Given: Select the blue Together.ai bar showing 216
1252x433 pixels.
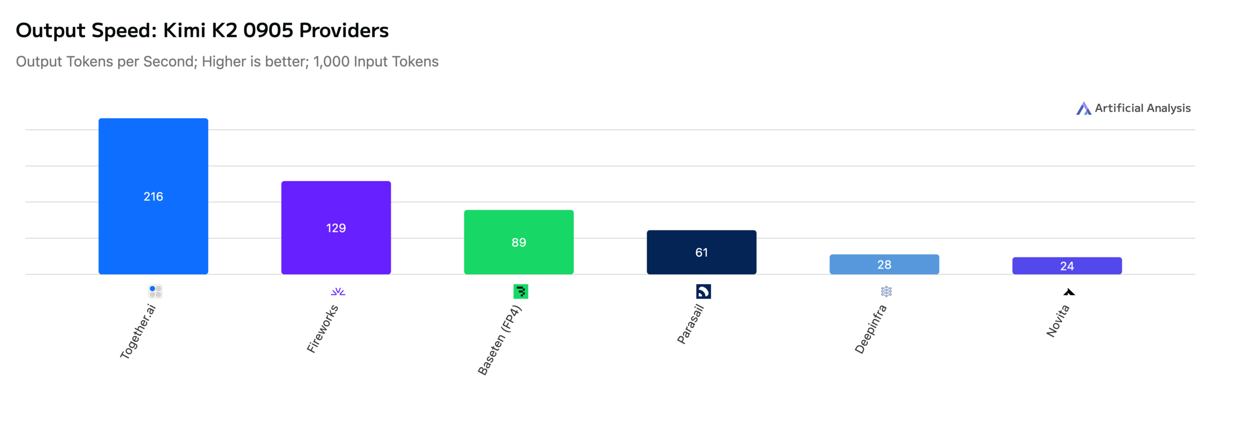Looking at the screenshot, I should point(153,196).
